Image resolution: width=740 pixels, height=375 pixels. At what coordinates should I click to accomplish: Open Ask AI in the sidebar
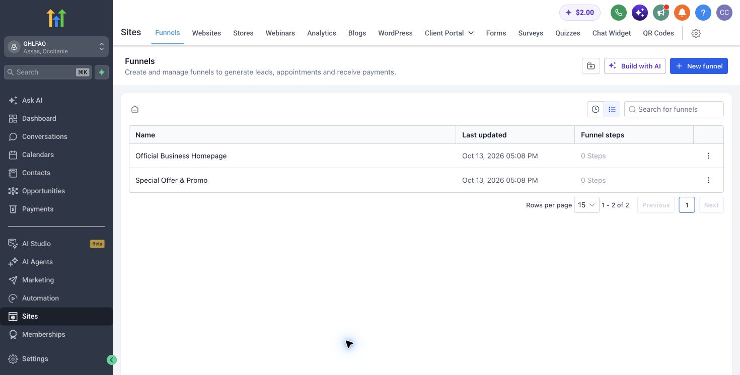[x=56, y=100]
